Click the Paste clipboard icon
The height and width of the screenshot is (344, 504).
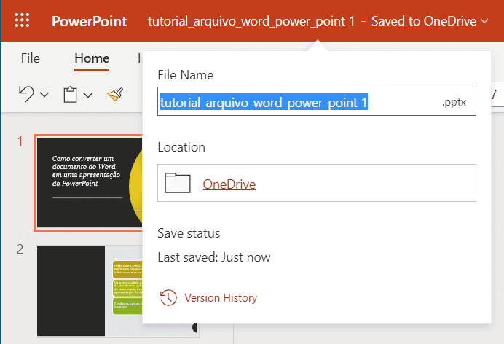[x=70, y=95]
